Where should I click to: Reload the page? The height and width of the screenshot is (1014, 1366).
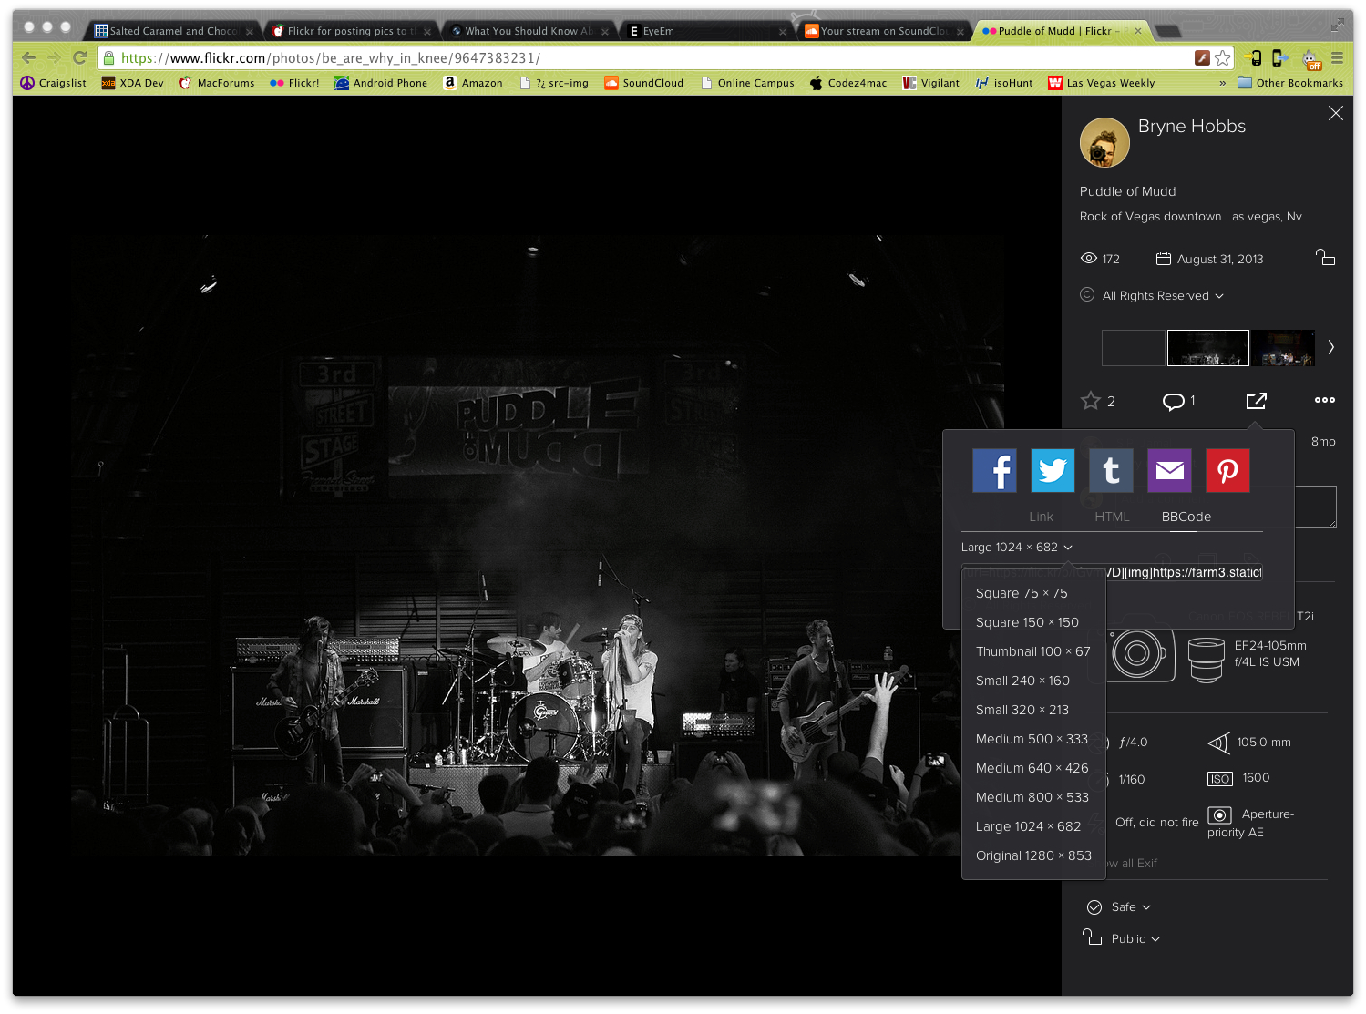(x=80, y=57)
